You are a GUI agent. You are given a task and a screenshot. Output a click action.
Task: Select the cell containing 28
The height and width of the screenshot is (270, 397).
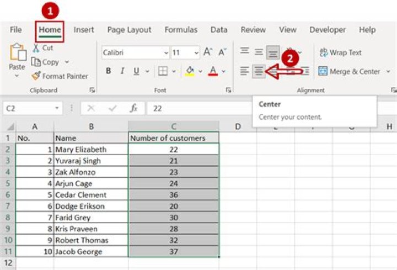coord(174,229)
